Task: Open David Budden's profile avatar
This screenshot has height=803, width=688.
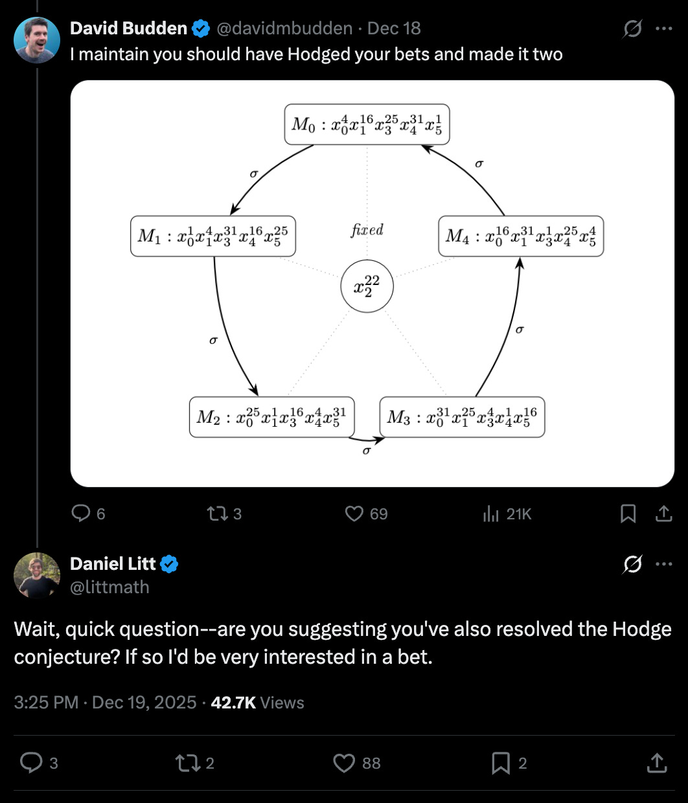Action: click(37, 40)
